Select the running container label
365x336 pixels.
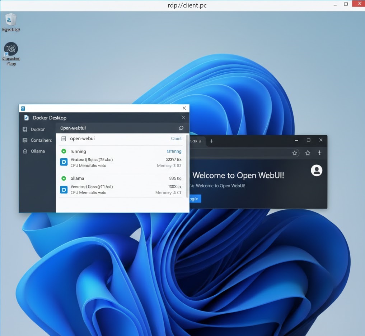pos(78,151)
